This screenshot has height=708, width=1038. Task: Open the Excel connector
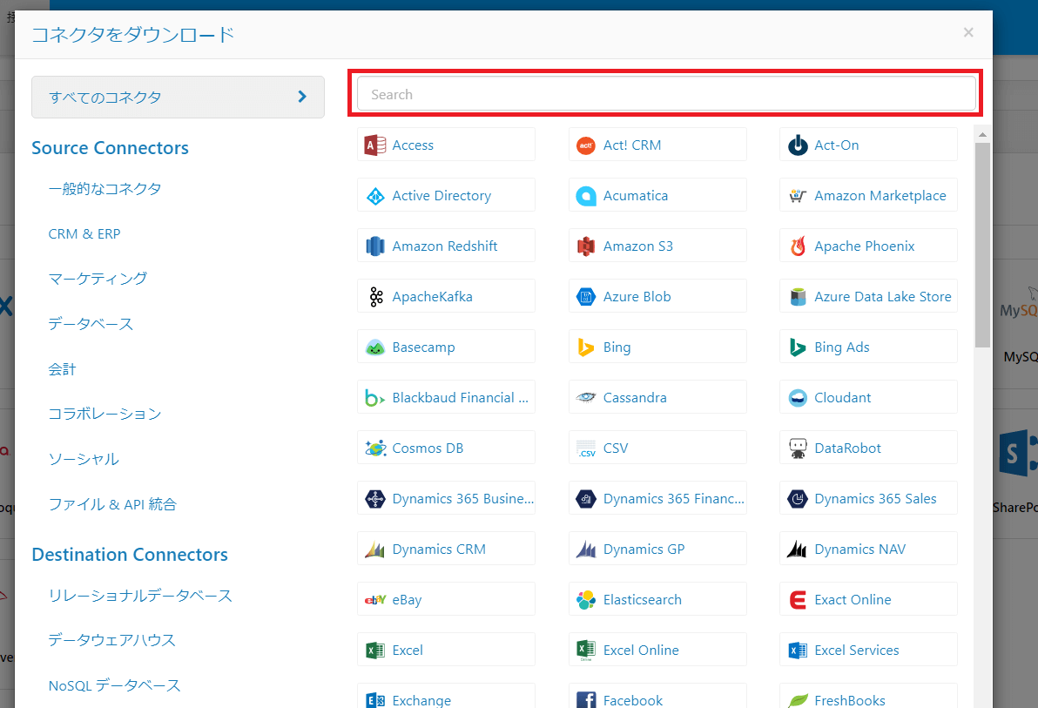[446, 650]
